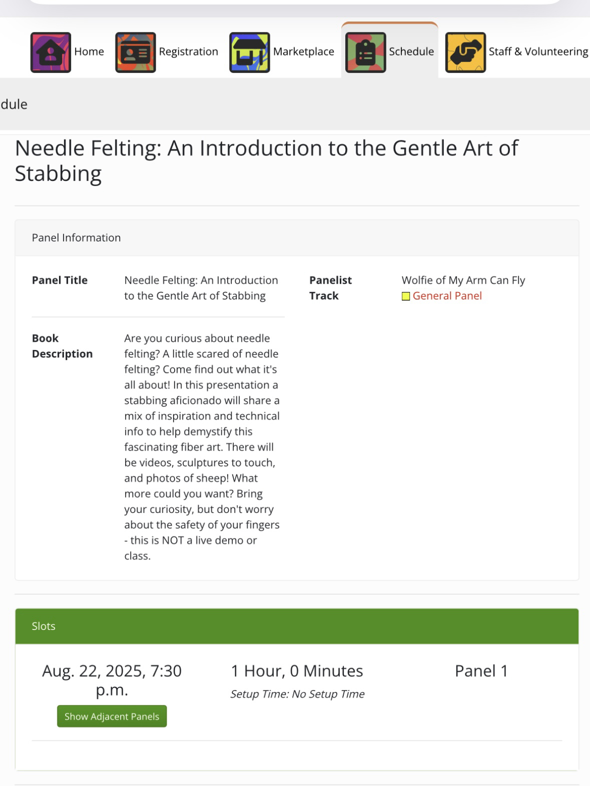Open Staff & Volunteering tab label

(538, 51)
